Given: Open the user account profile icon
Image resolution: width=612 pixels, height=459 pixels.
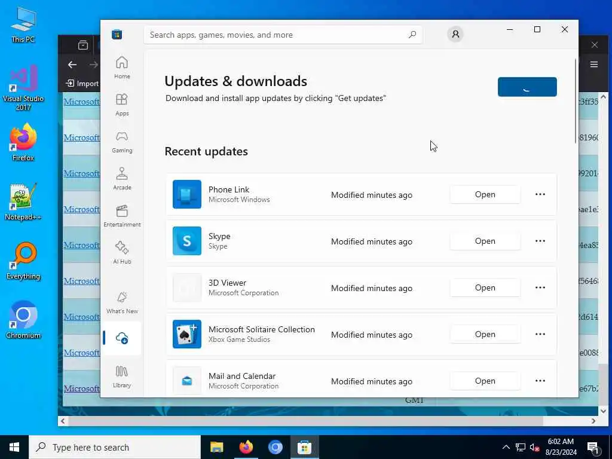Looking at the screenshot, I should (x=455, y=34).
